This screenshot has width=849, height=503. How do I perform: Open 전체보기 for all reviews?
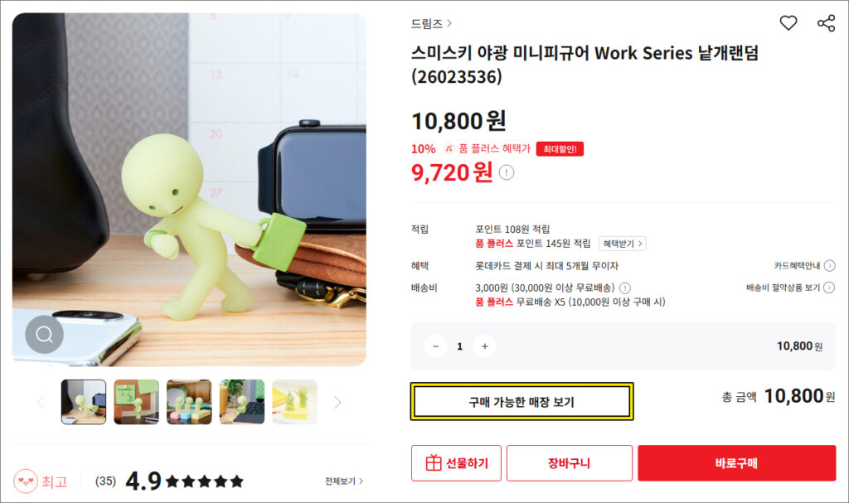coord(344,481)
